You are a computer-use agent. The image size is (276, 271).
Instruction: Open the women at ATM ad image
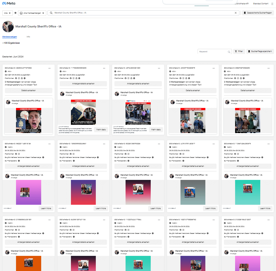coord(247,121)
